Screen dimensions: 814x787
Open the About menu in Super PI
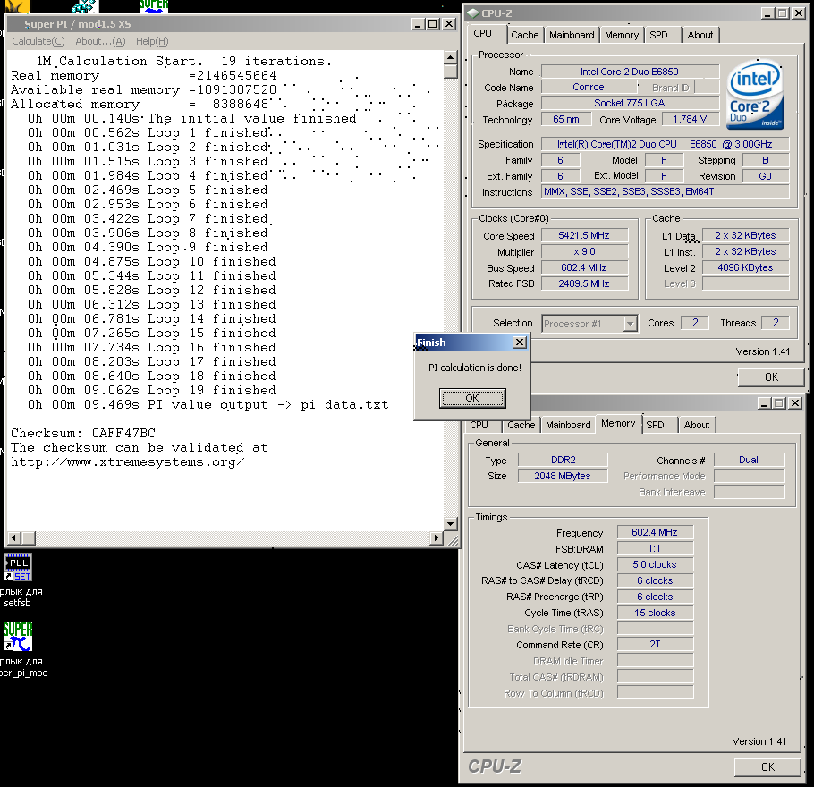(x=100, y=41)
